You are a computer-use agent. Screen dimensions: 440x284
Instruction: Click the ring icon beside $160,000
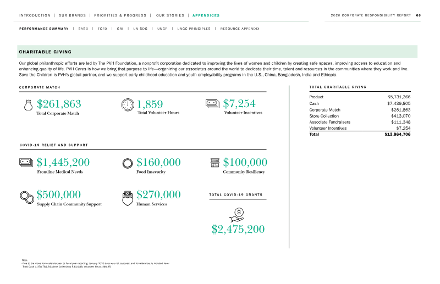click(128, 163)
